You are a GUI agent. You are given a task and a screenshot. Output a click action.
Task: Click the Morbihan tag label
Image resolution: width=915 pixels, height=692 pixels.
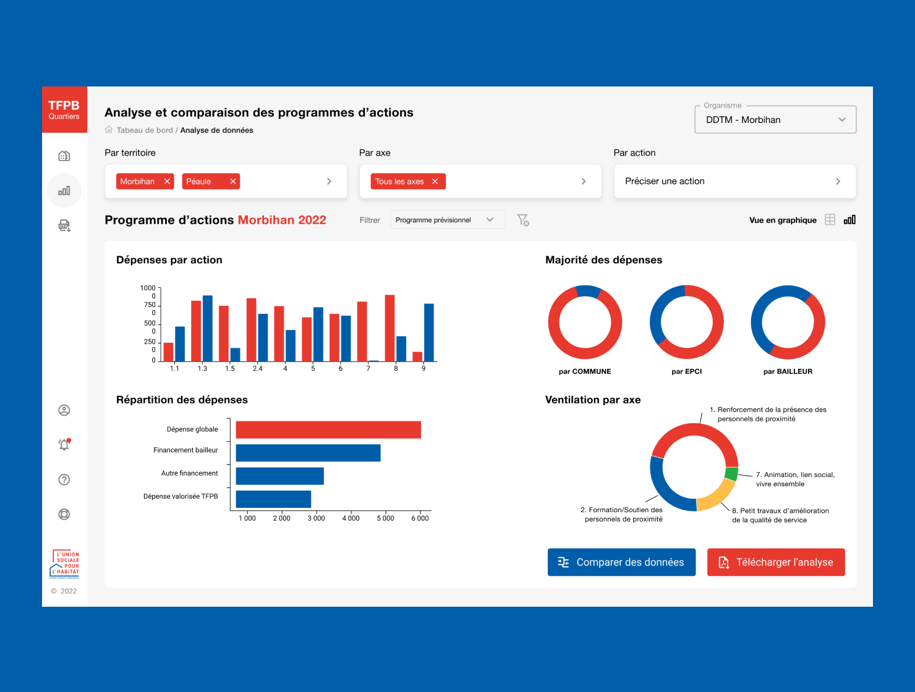point(138,181)
